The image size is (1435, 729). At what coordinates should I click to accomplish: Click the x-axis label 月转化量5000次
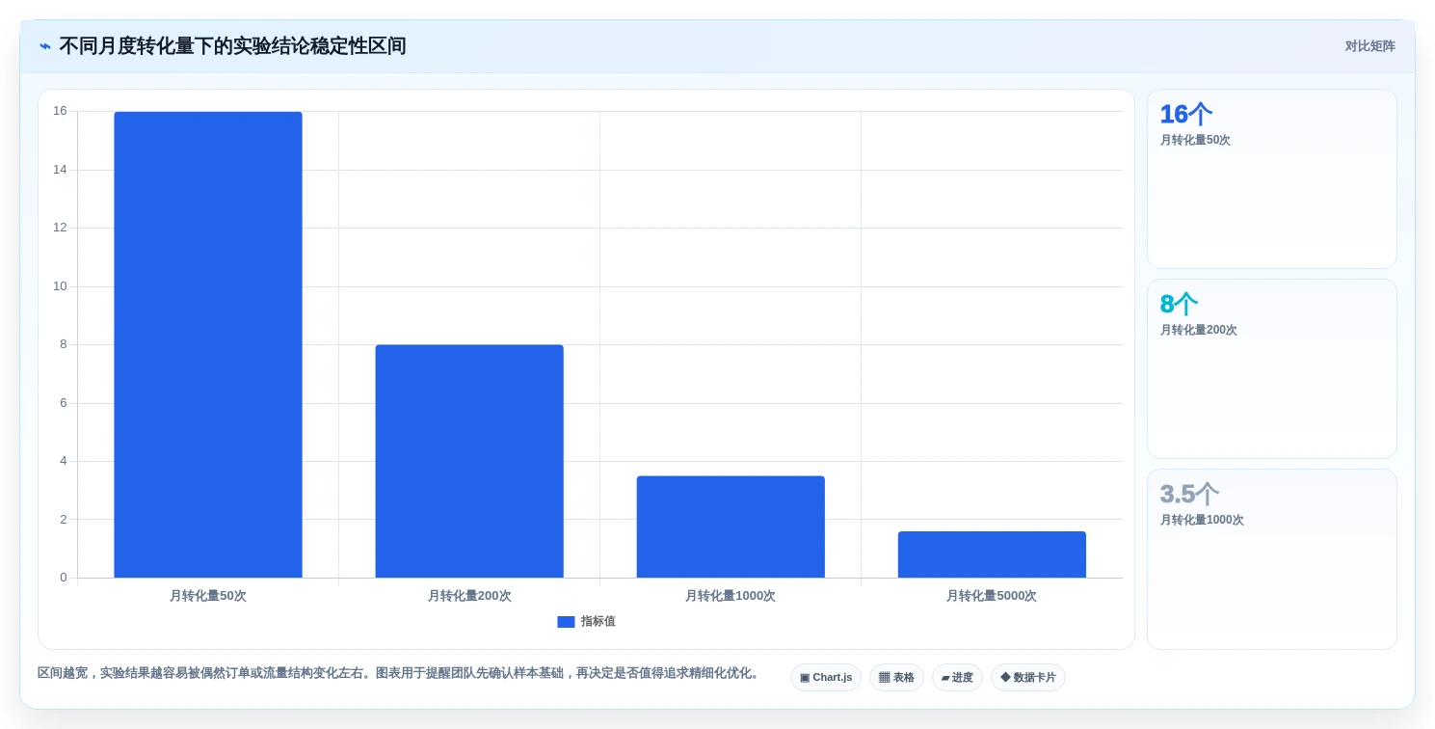pos(992,596)
